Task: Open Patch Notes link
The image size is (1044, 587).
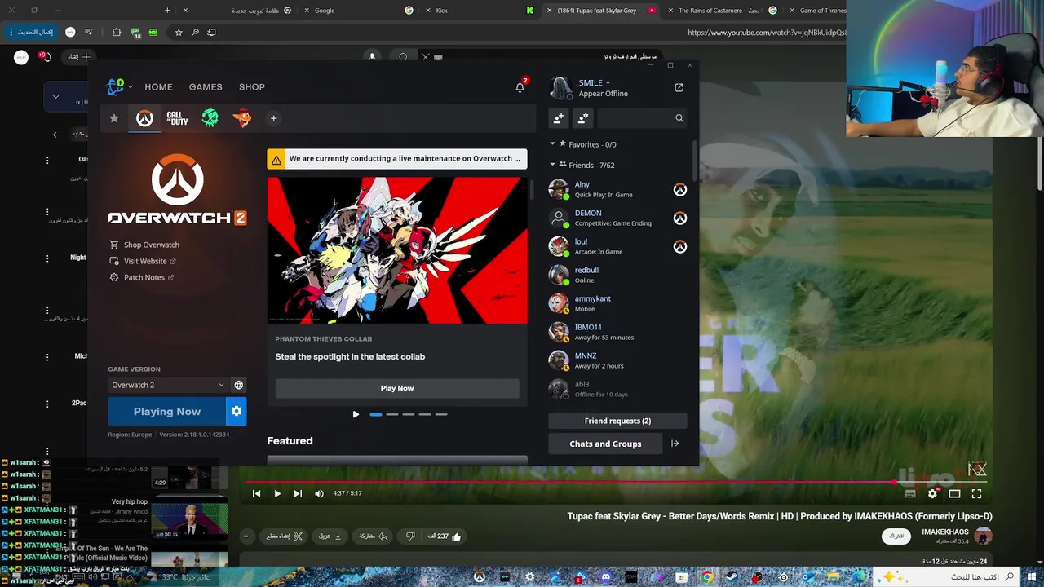Action: pyautogui.click(x=142, y=277)
